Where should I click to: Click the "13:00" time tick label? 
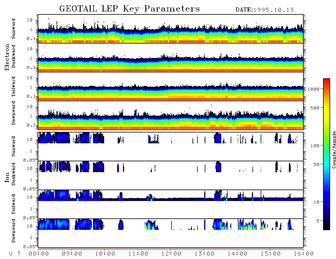(204, 254)
